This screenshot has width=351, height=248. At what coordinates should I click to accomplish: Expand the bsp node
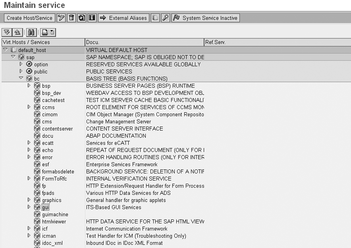[29, 86]
